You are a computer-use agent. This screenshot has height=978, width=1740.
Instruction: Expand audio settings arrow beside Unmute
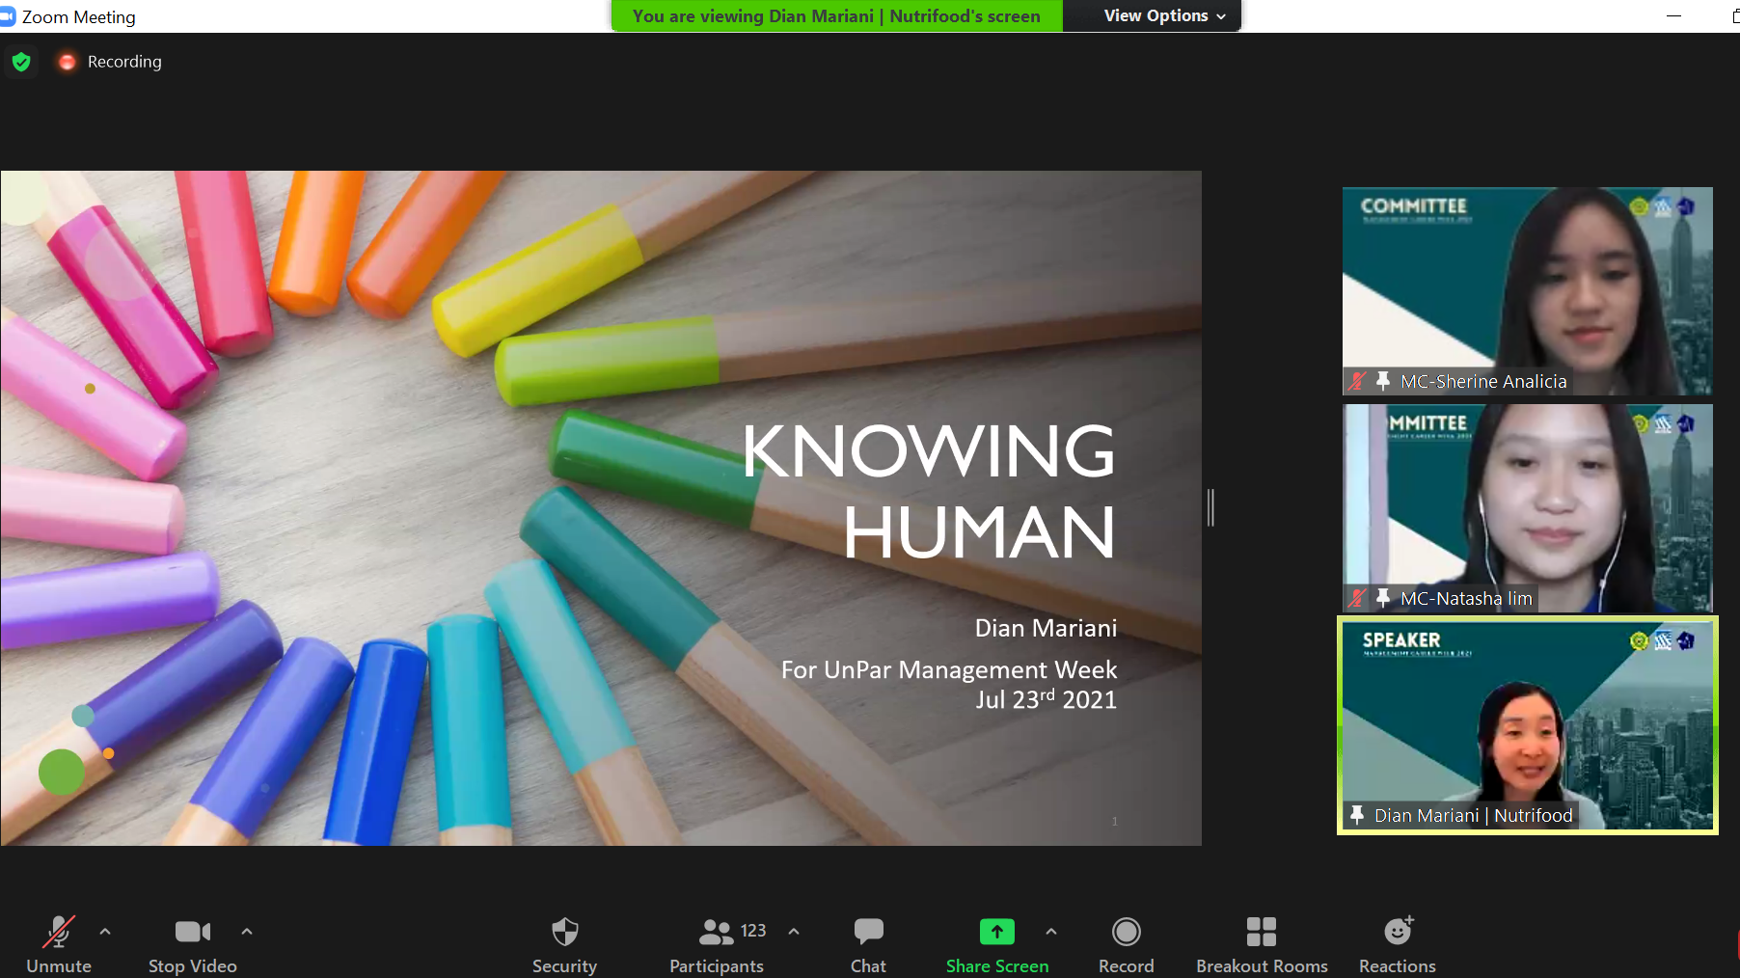(x=105, y=932)
